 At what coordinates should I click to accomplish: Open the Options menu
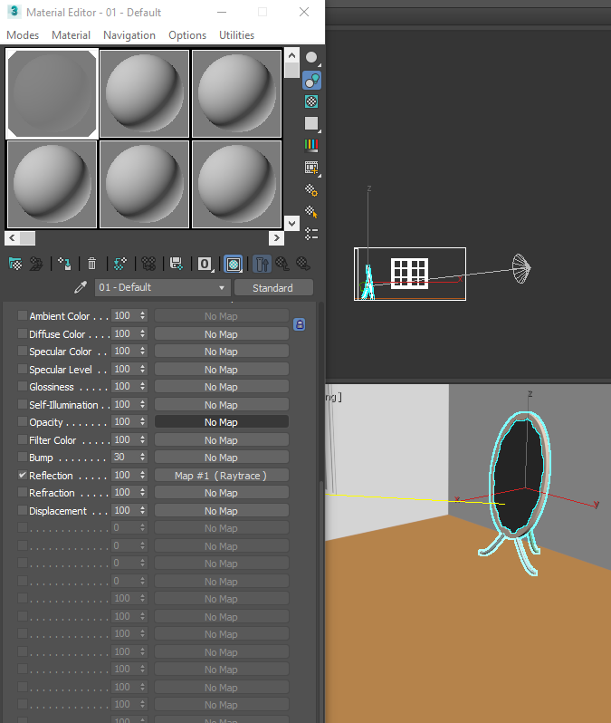pyautogui.click(x=187, y=35)
